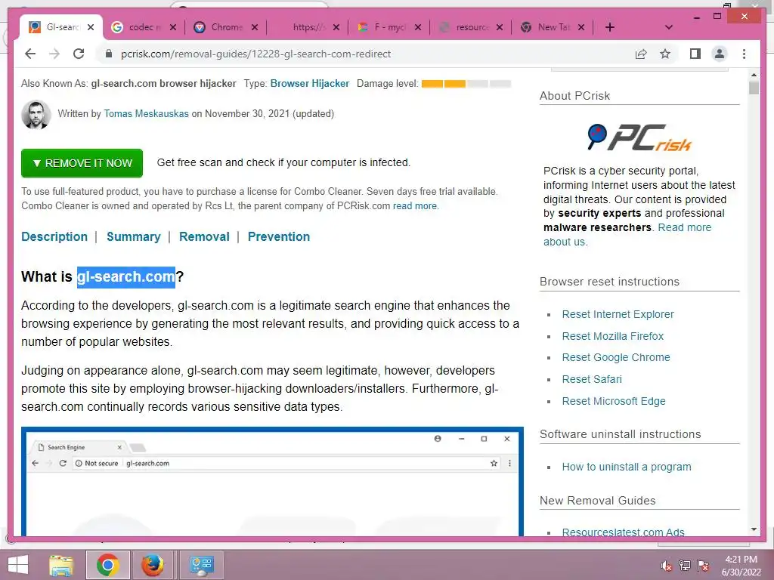Go back to the previous page

(30, 54)
